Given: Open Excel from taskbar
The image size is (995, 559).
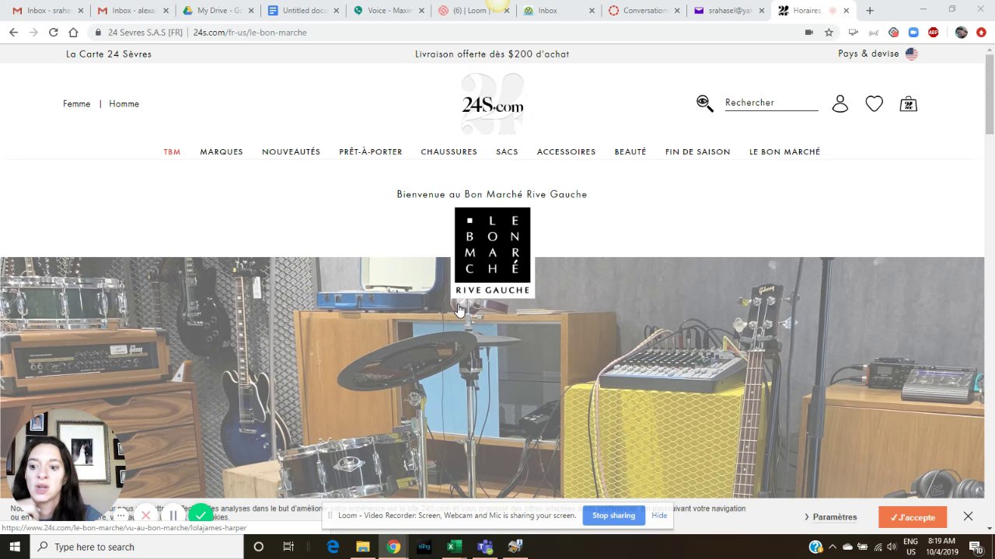Looking at the screenshot, I should coord(454,547).
